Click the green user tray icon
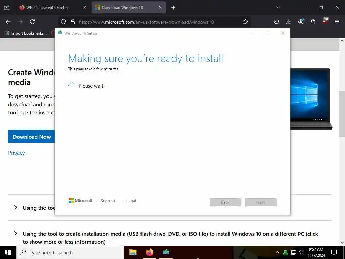The height and width of the screenshot is (259, 345). point(285,252)
